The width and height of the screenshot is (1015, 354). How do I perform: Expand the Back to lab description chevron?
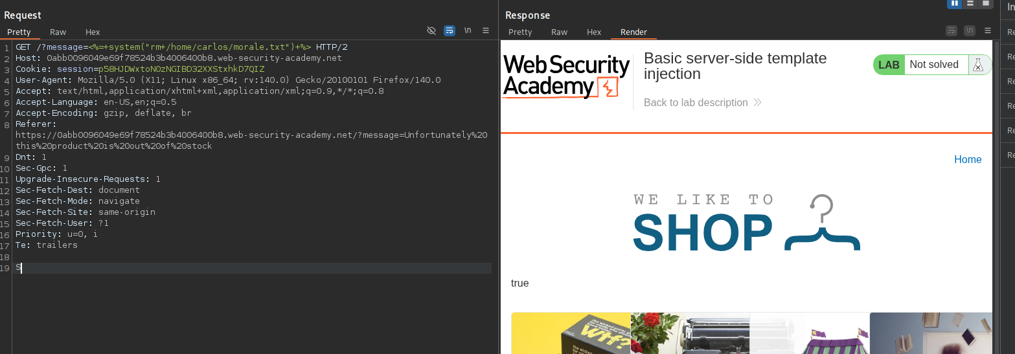tap(757, 102)
